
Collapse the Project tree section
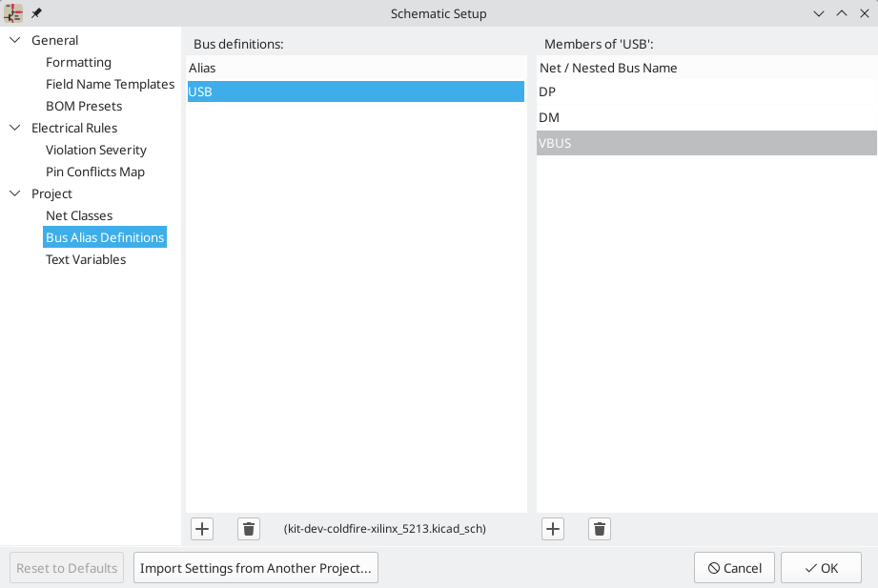(14, 193)
